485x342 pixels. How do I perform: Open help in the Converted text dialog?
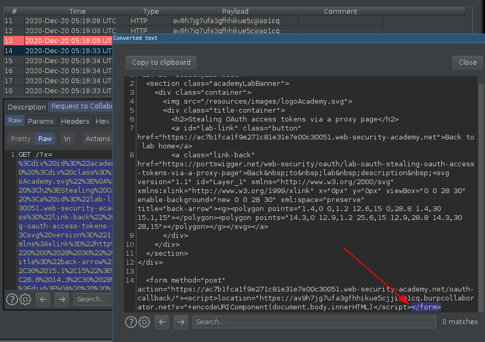[131, 322]
